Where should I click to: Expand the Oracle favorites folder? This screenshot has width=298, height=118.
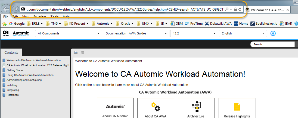125,24
